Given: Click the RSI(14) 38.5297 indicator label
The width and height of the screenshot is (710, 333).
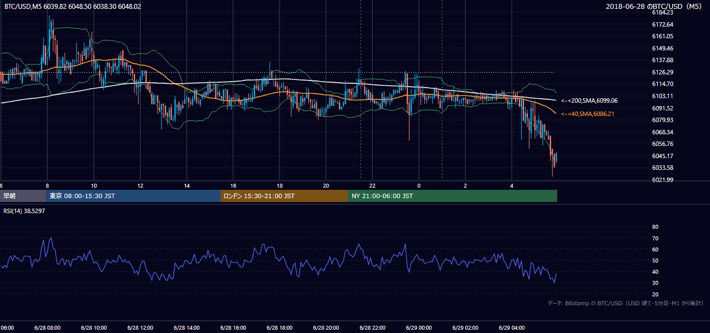Looking at the screenshot, I should [24, 211].
